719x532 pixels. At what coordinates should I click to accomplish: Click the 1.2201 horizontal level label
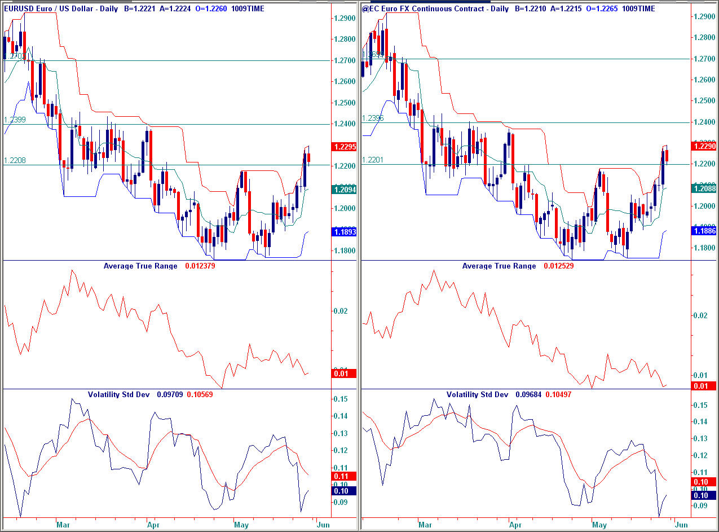pos(373,160)
